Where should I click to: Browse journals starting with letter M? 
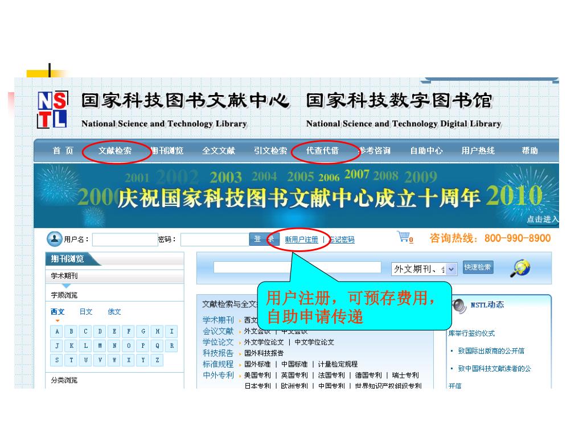[x=100, y=345]
